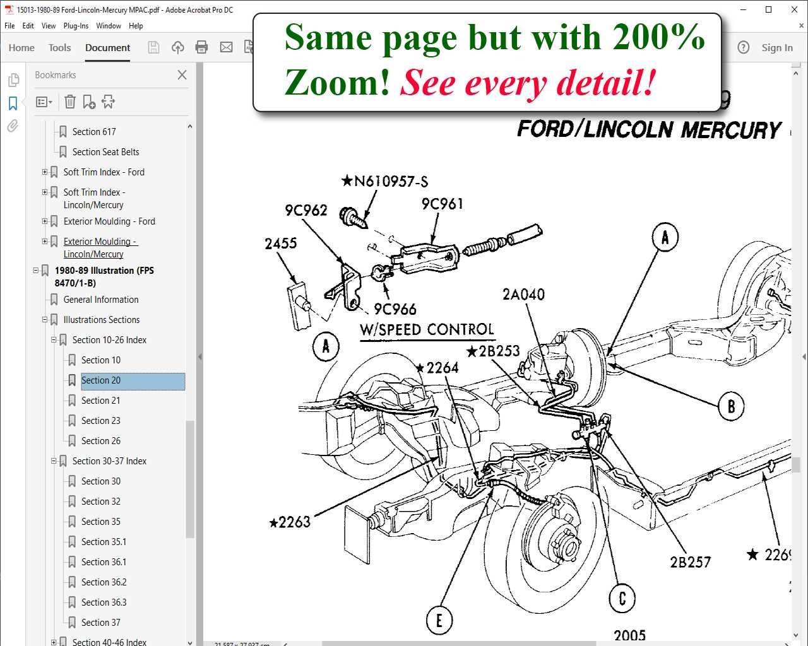This screenshot has height=646, width=808.
Task: Click bookmarks panel scroll up arrow
Action: (x=190, y=126)
